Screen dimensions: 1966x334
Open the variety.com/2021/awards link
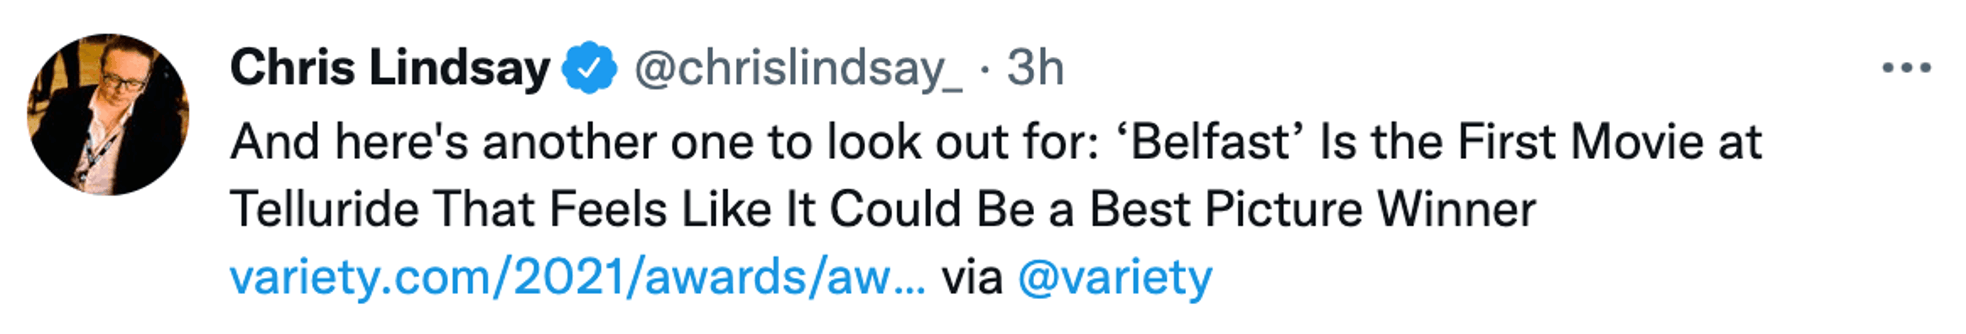tap(578, 277)
